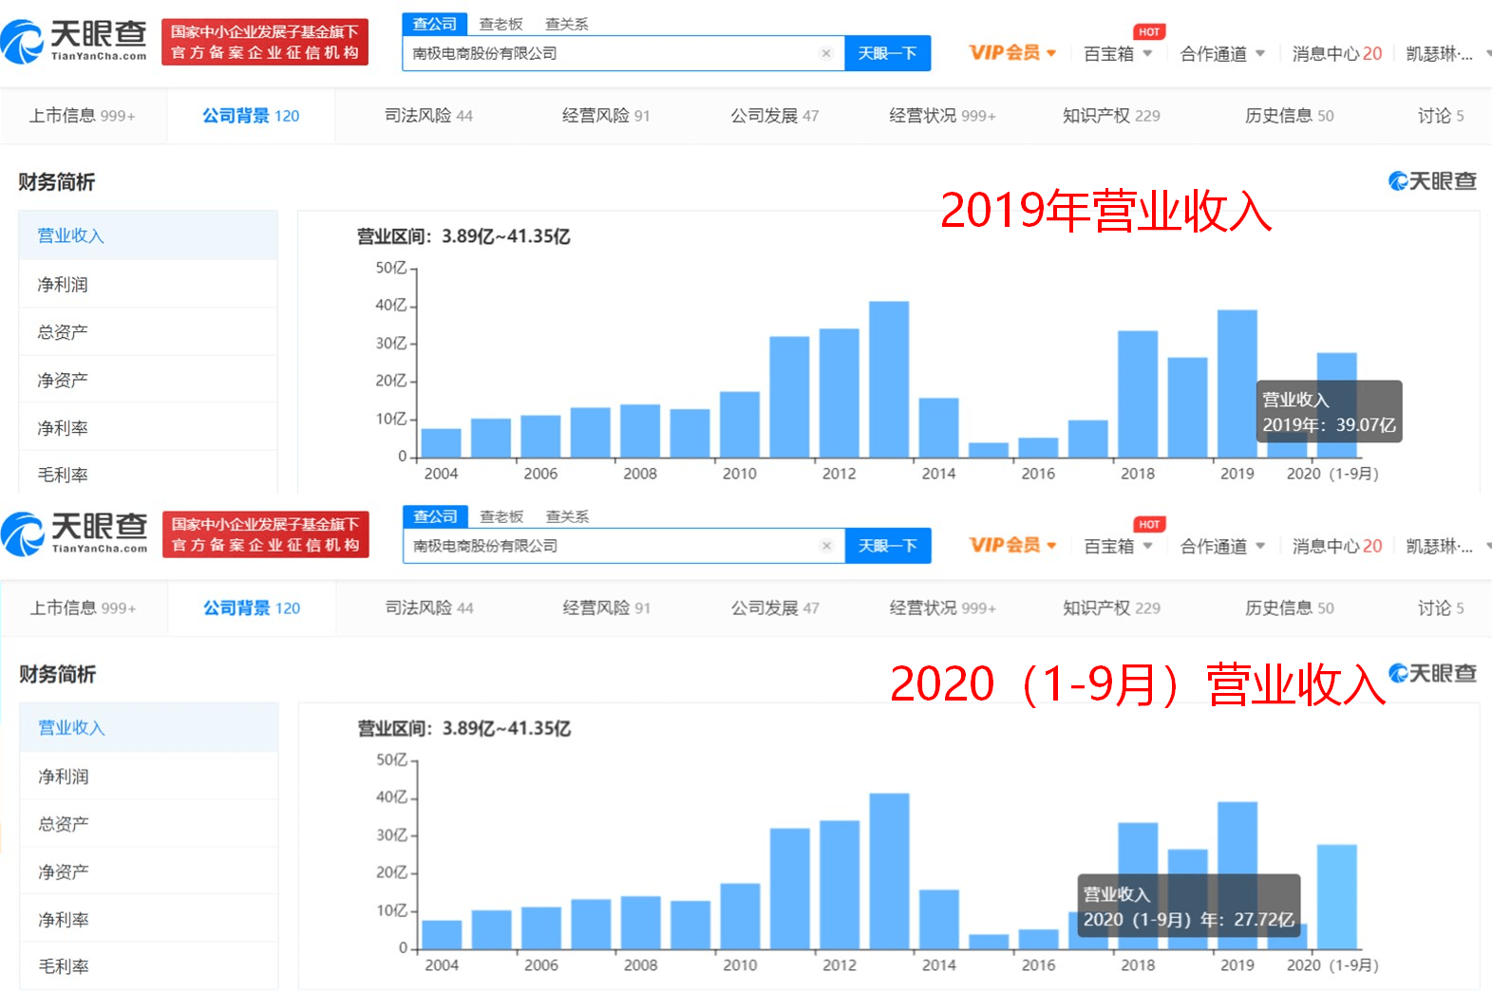1492x991 pixels.
Task: Switch to 查关系 search tab in lower header
Action: pyautogui.click(x=567, y=516)
